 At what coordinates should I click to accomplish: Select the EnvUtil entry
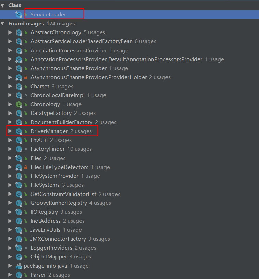tap(51, 140)
